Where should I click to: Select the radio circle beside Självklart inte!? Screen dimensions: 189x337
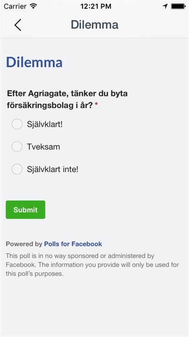coord(17,169)
